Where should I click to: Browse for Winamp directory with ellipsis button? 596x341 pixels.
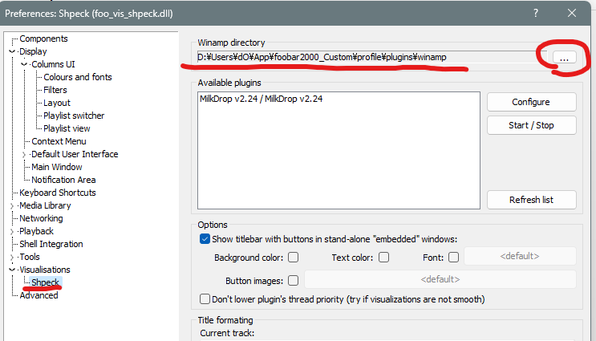(x=565, y=58)
